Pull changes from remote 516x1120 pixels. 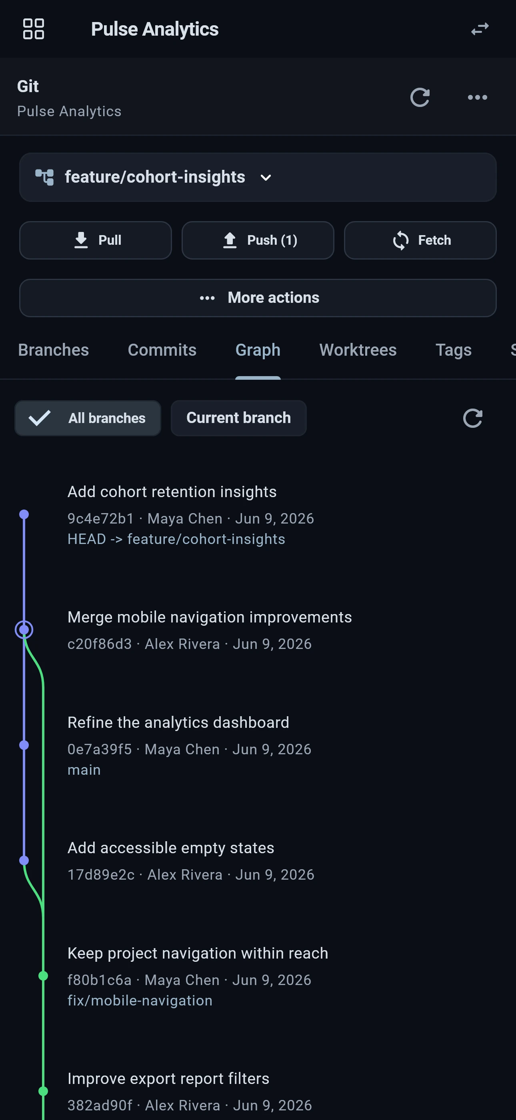coord(96,240)
